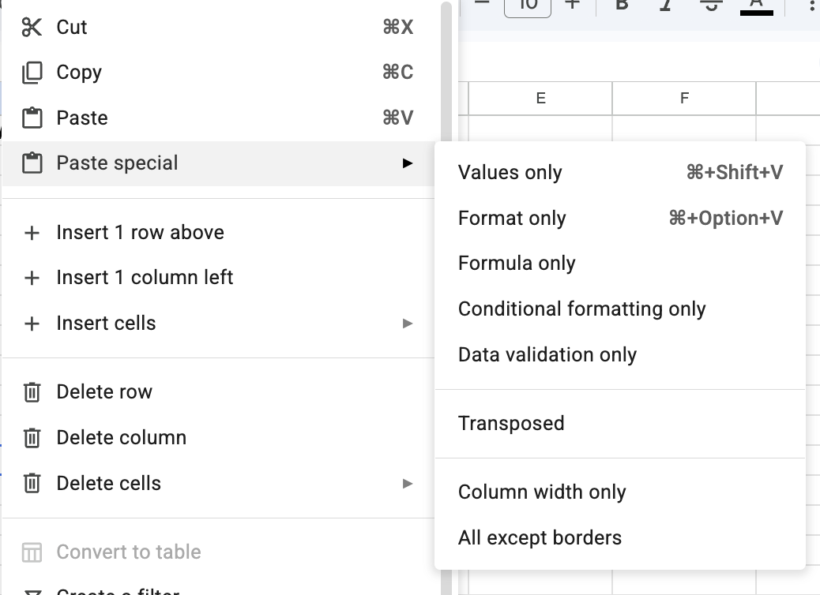Select Conditional formatting only
The image size is (820, 595).
(x=582, y=309)
